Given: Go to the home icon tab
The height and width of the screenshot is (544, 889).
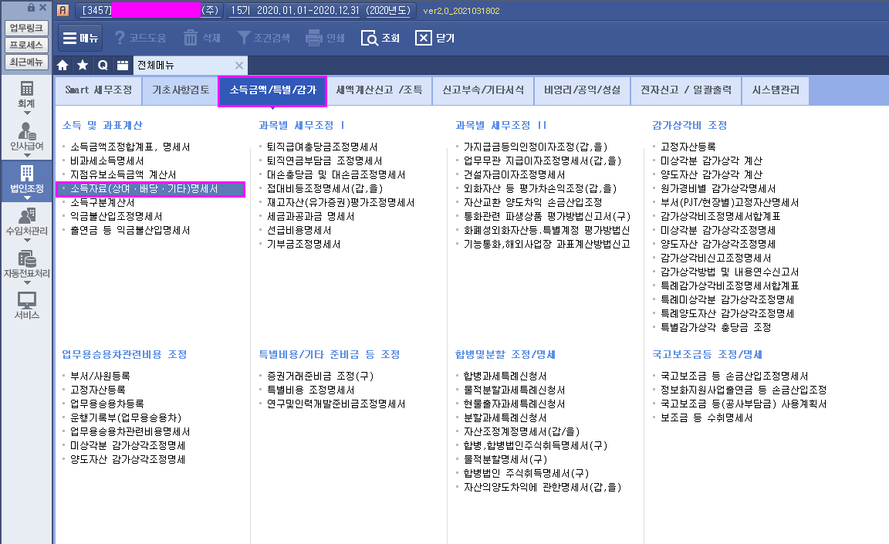Looking at the screenshot, I should click(x=63, y=66).
